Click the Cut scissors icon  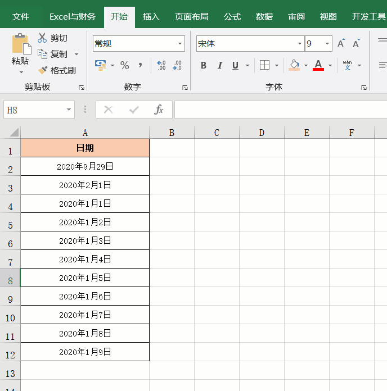(x=42, y=38)
